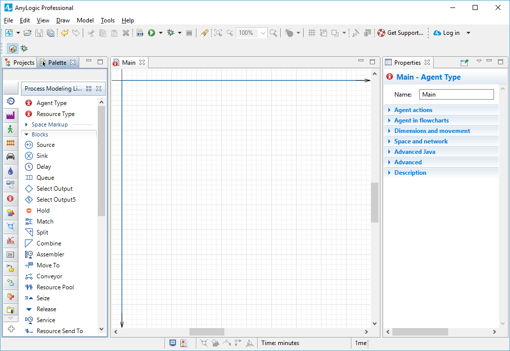Screen dimensions: 510x351
Task: Pick the Select Output block
Action: [x=48, y=189]
